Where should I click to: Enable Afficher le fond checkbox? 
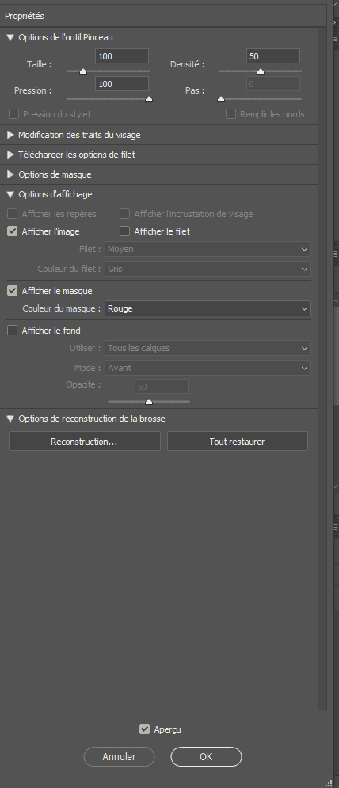[x=12, y=331]
